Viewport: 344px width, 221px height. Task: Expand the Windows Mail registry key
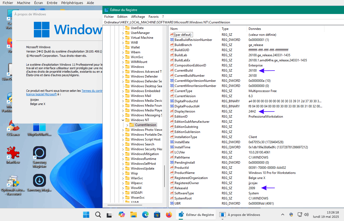(123, 96)
